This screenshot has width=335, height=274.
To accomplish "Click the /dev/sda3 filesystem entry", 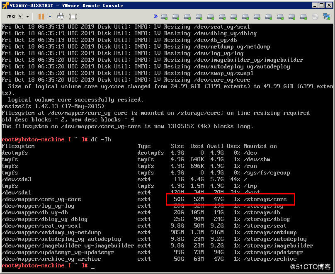I will coord(17,179).
